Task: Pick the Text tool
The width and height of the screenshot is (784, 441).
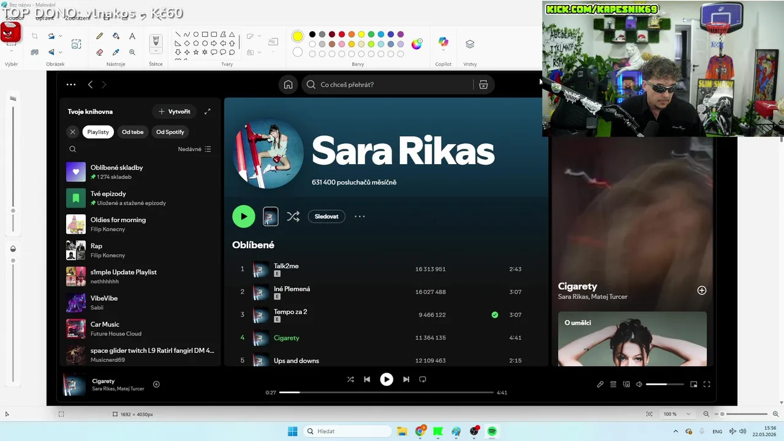Action: click(x=132, y=36)
